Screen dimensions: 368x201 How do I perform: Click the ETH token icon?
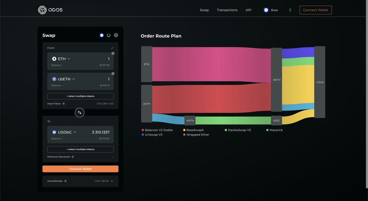[x=54, y=59]
